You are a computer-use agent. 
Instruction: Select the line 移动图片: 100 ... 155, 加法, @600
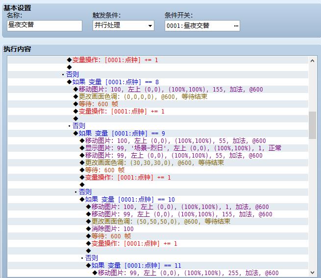coord(158,90)
